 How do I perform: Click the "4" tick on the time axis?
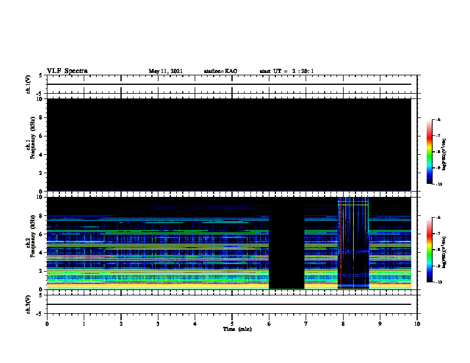pyautogui.click(x=195, y=324)
